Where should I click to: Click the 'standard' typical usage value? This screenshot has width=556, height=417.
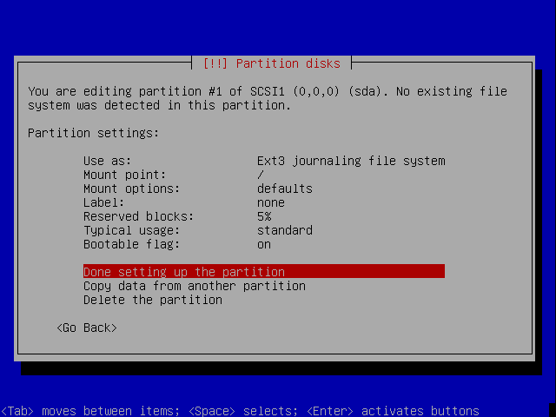point(285,230)
